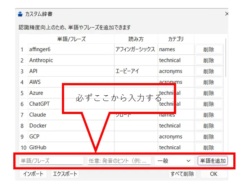The height and width of the screenshot is (187, 238).
Task: Remove the Claude entry with 削除
Action: click(209, 115)
